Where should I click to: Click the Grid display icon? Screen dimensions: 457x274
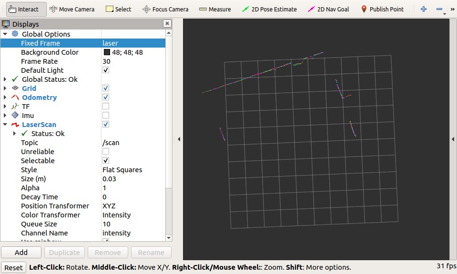pos(15,88)
